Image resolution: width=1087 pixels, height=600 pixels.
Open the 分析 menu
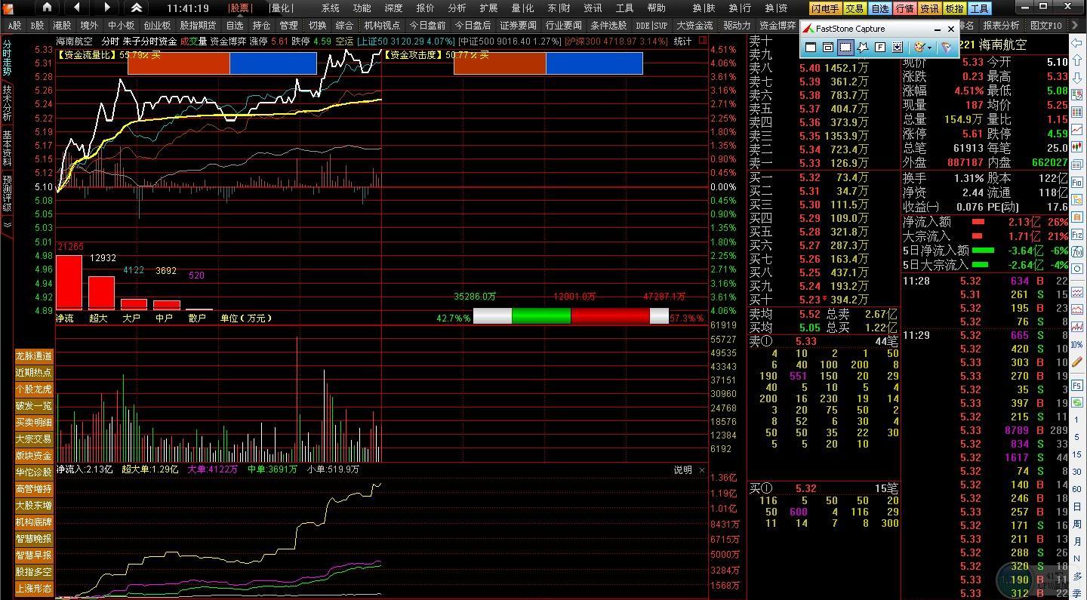pos(457,8)
